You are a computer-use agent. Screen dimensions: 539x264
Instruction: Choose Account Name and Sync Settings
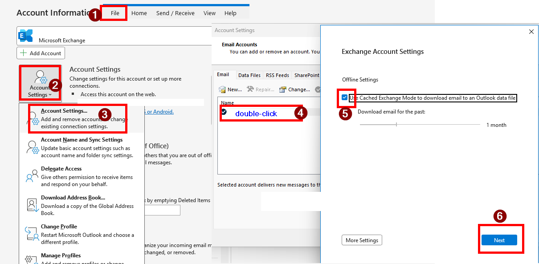(x=82, y=147)
